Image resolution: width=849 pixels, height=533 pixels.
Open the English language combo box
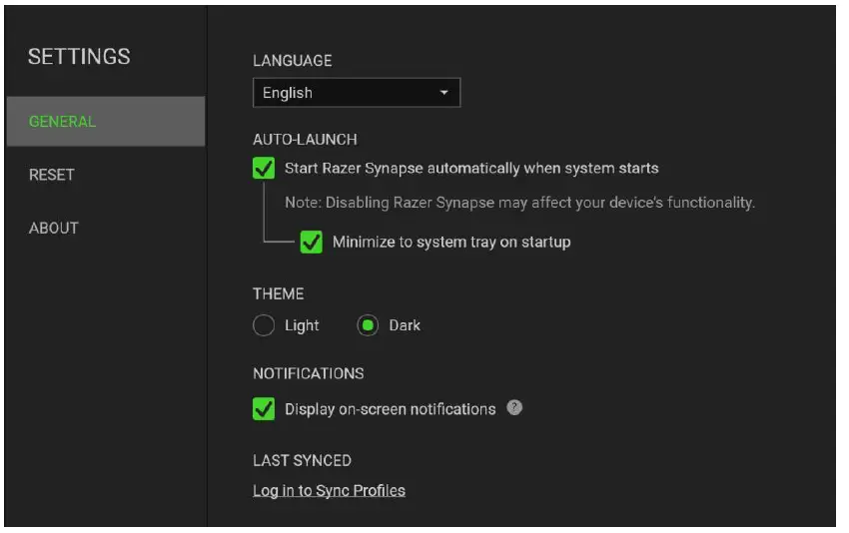[356, 93]
